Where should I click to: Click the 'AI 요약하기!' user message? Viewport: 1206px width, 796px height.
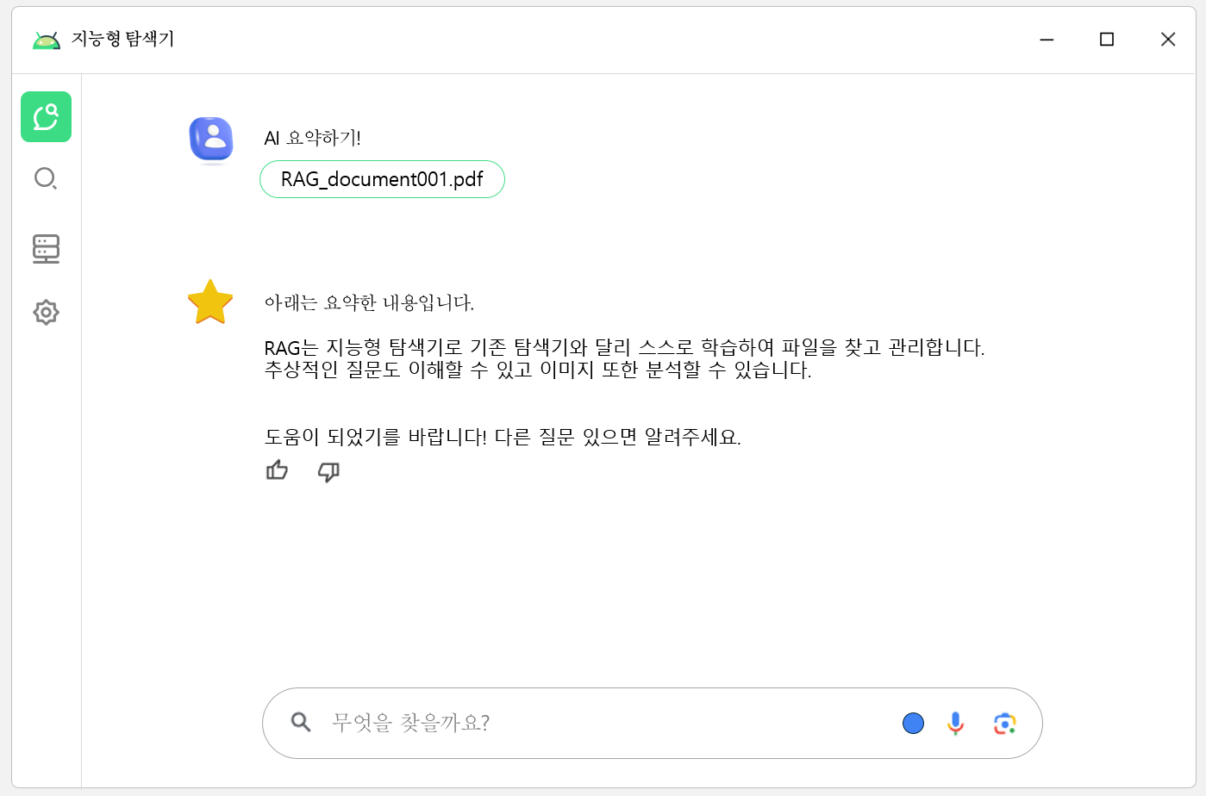[312, 138]
